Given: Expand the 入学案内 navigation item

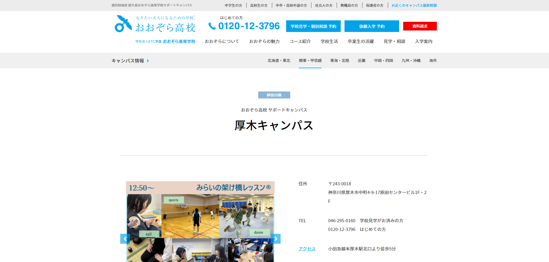Looking at the screenshot, I should pos(424,42).
